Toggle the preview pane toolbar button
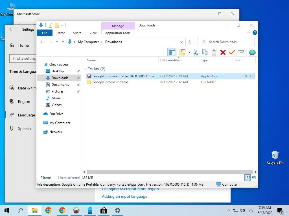Viewport: 289px width, 216px height. 172,53
